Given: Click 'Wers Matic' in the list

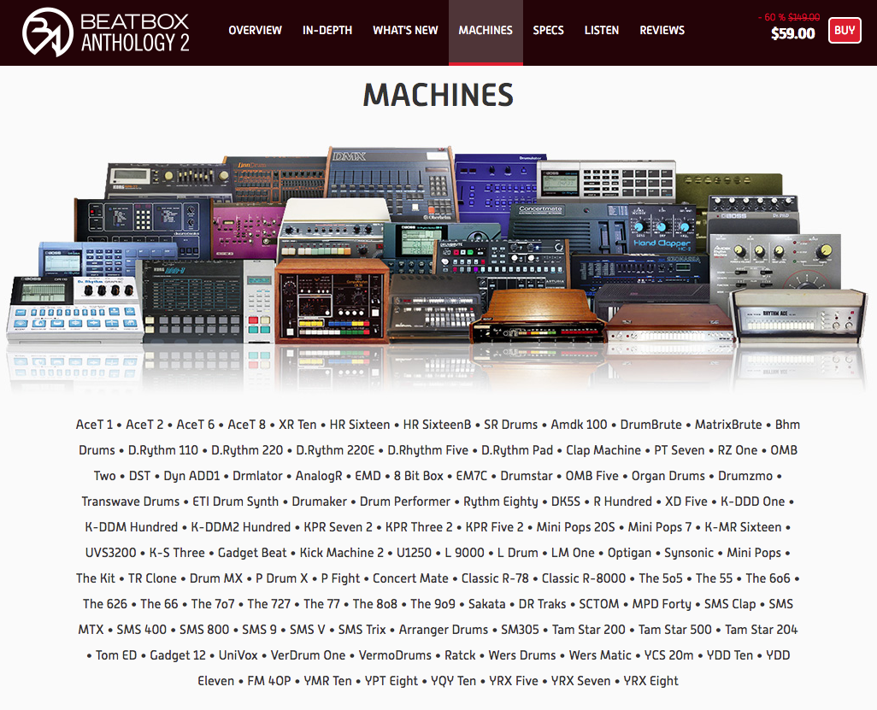Looking at the screenshot, I should click(600, 656).
